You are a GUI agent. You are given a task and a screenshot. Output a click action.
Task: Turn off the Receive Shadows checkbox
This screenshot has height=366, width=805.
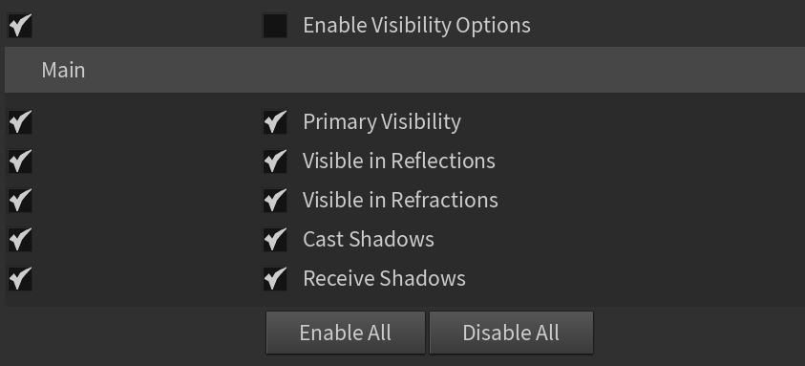(275, 278)
